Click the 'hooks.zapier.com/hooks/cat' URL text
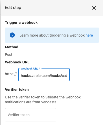 point(44,76)
